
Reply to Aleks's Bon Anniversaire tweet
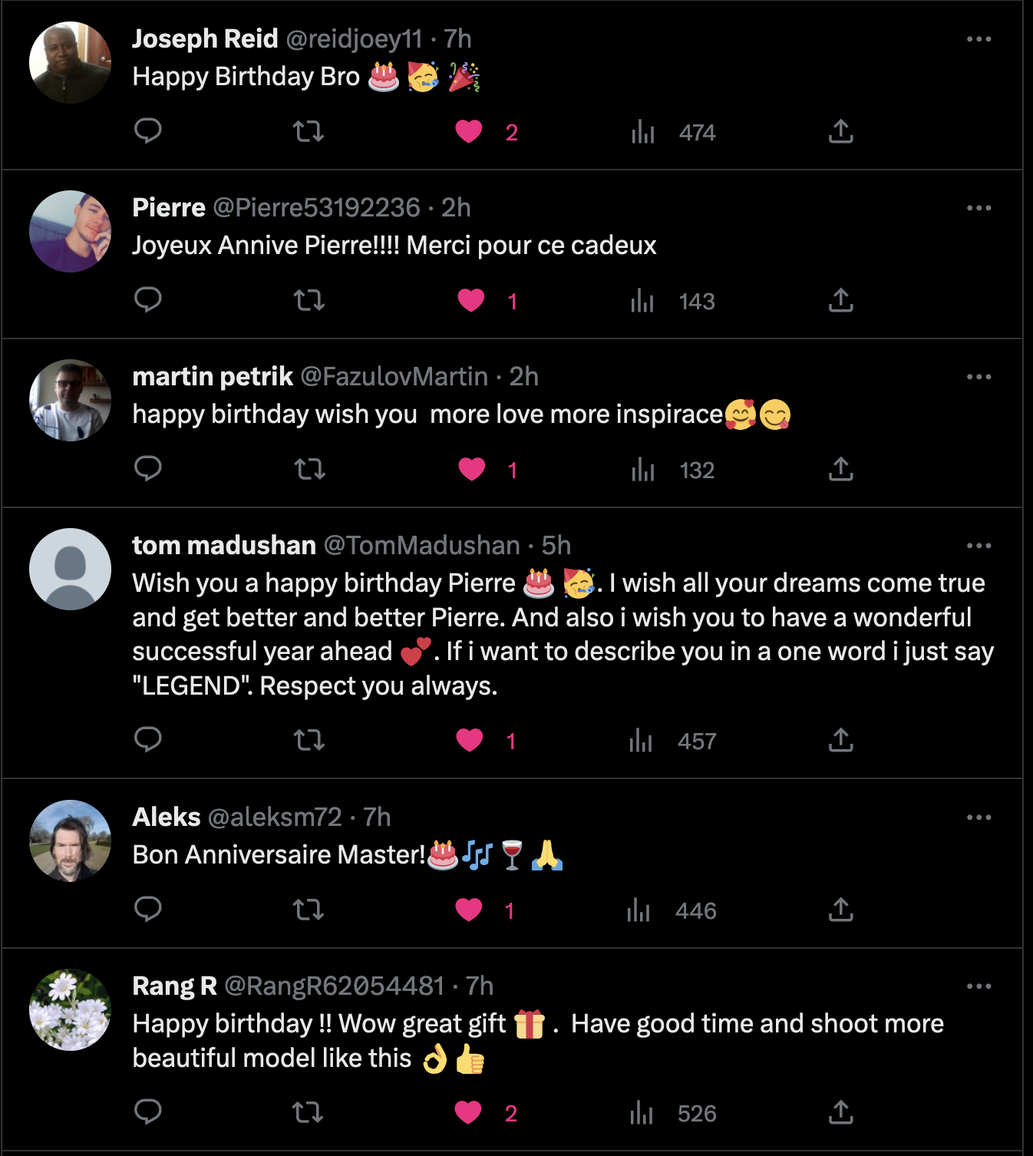point(148,910)
